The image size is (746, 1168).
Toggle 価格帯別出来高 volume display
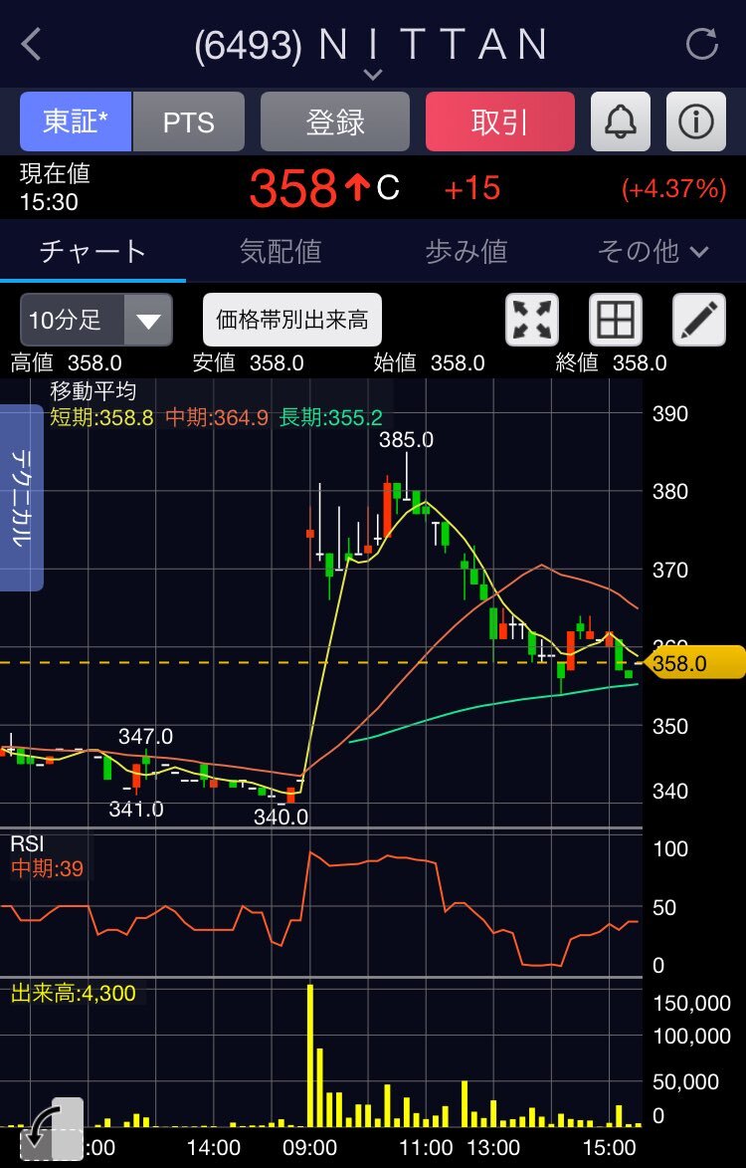(292, 320)
